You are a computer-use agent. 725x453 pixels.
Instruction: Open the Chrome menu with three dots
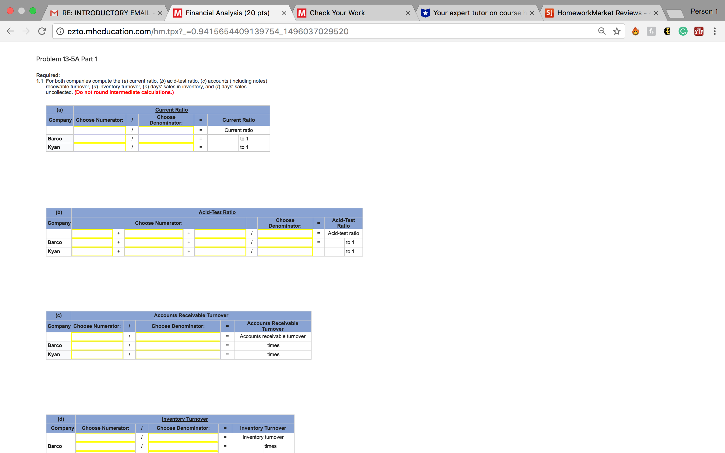tap(715, 31)
